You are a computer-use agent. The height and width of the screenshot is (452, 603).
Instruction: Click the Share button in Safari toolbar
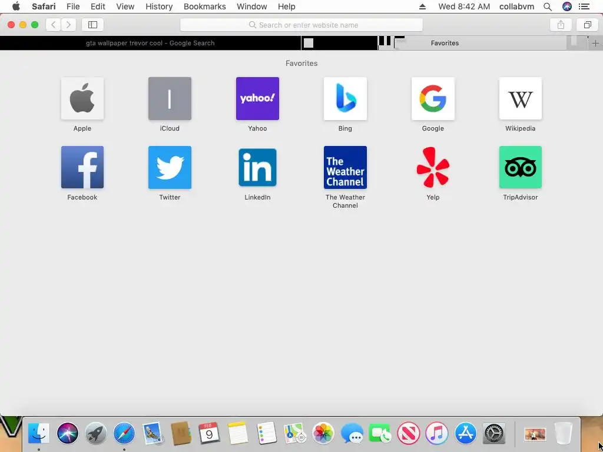(561, 25)
